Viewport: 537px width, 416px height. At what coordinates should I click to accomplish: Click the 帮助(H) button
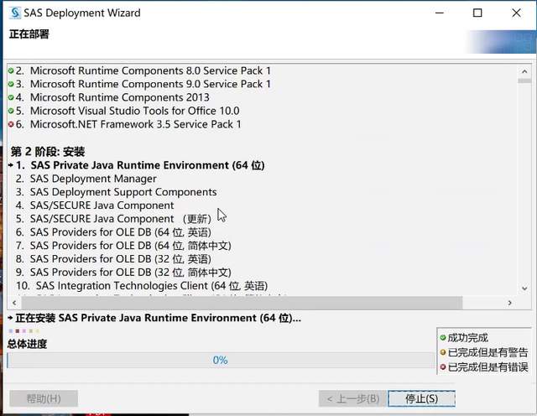click(x=44, y=398)
